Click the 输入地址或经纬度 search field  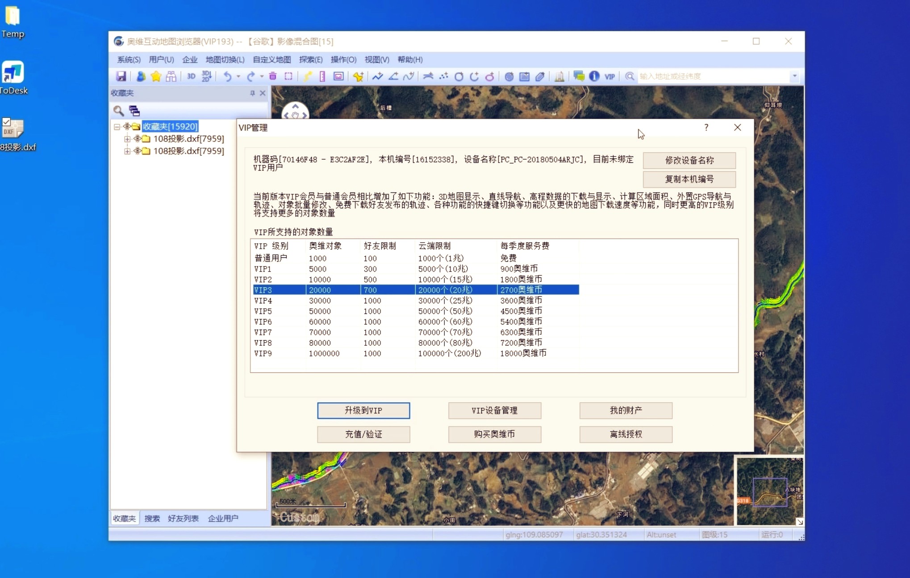714,76
